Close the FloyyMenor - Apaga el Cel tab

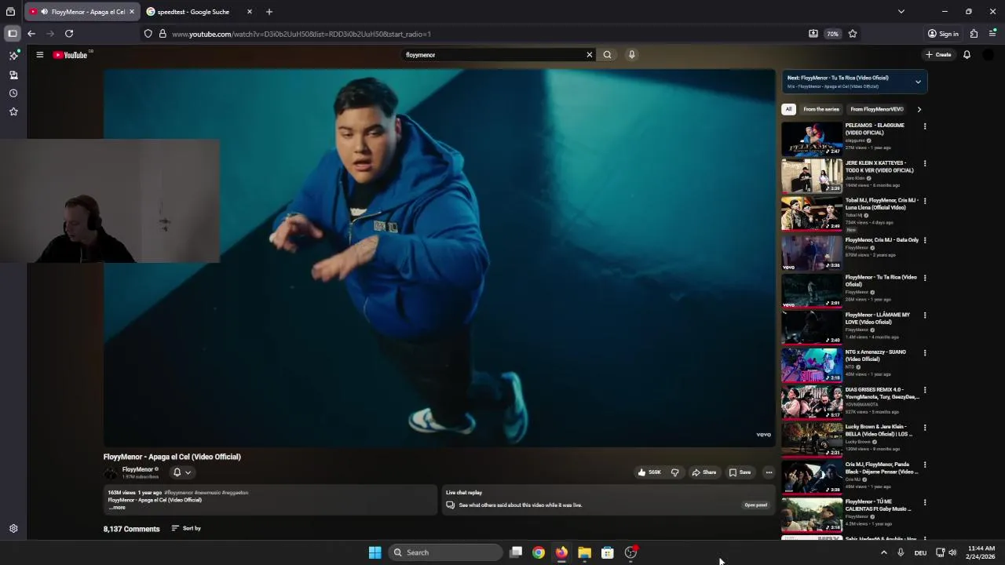[132, 12]
